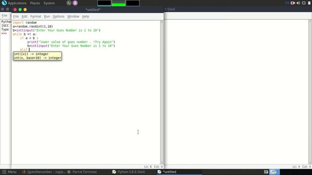Viewport: 312px width, 175px height.
Task: Click the 'elif' line in the editor
Action: 24,50
